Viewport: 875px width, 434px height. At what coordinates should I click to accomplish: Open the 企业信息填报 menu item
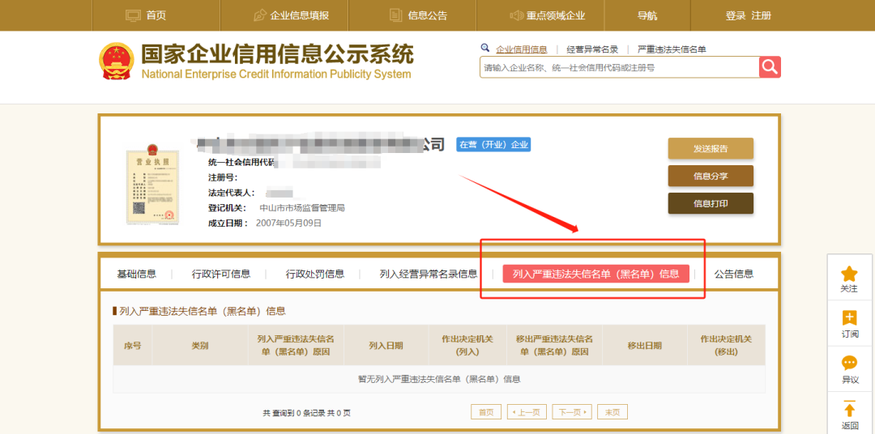click(x=300, y=15)
